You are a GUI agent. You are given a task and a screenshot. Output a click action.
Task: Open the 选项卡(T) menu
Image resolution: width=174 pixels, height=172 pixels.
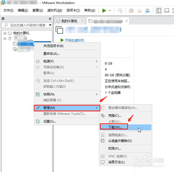coord(73,10)
